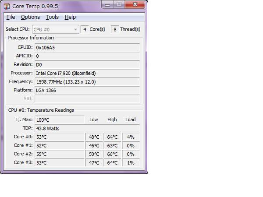Maximize the Core Temp window
This screenshot has width=263, height=197.
coord(119,5)
